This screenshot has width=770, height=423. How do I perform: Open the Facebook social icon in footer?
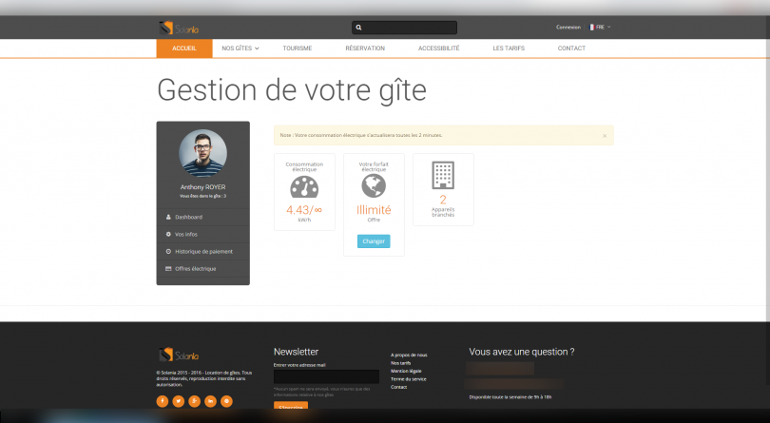(163, 401)
